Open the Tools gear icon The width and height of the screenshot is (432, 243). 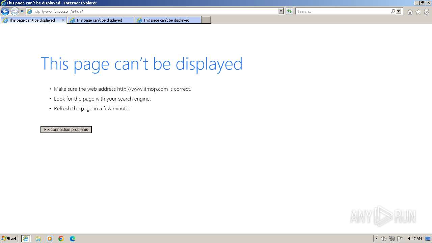[427, 12]
